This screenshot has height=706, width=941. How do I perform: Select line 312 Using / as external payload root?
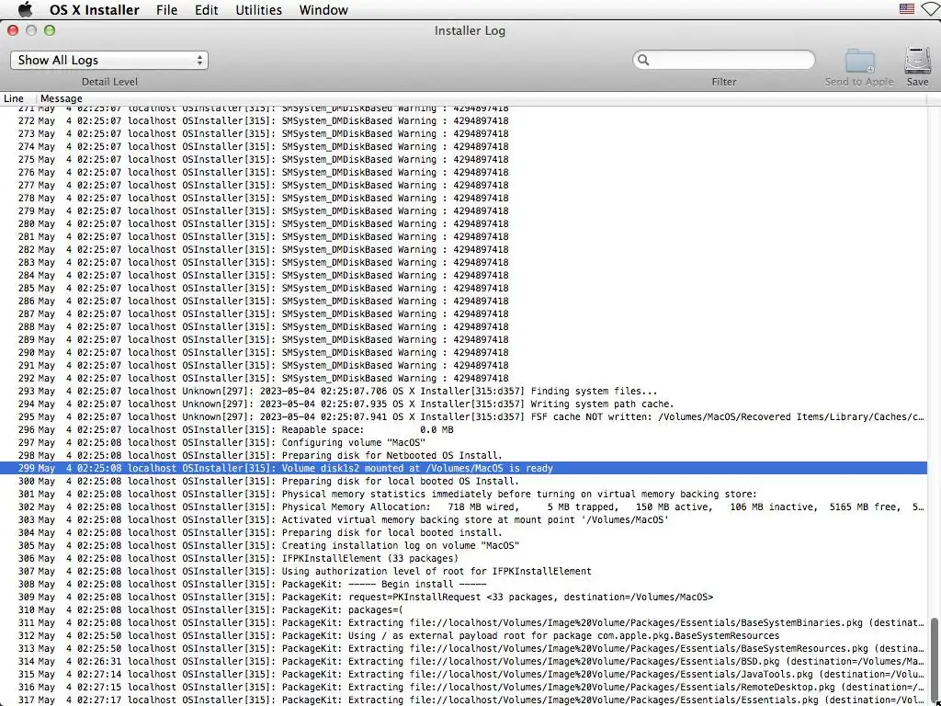(x=463, y=636)
